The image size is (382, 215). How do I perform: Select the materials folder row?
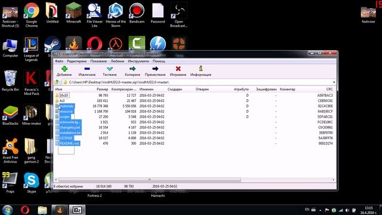coord(194,106)
